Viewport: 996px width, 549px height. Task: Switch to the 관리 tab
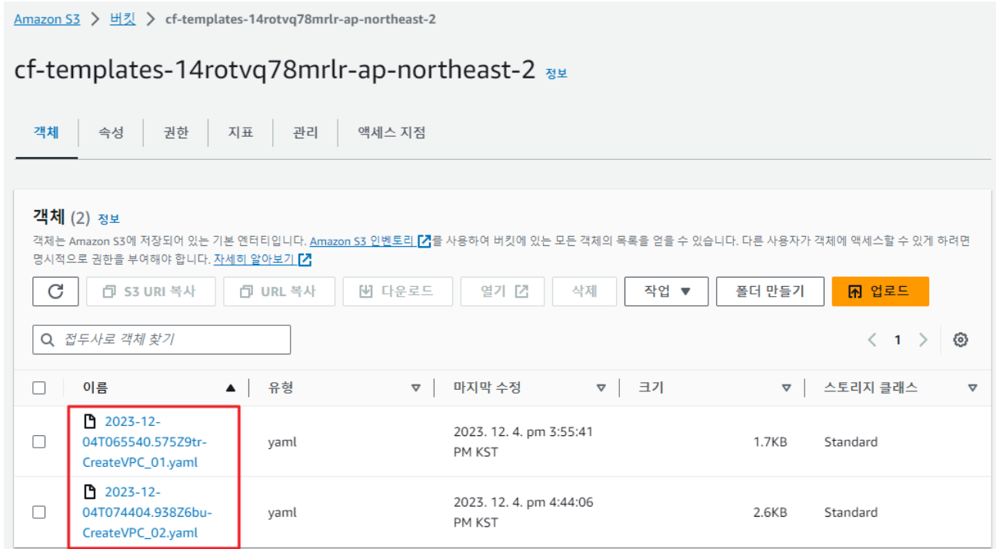pyautogui.click(x=305, y=132)
